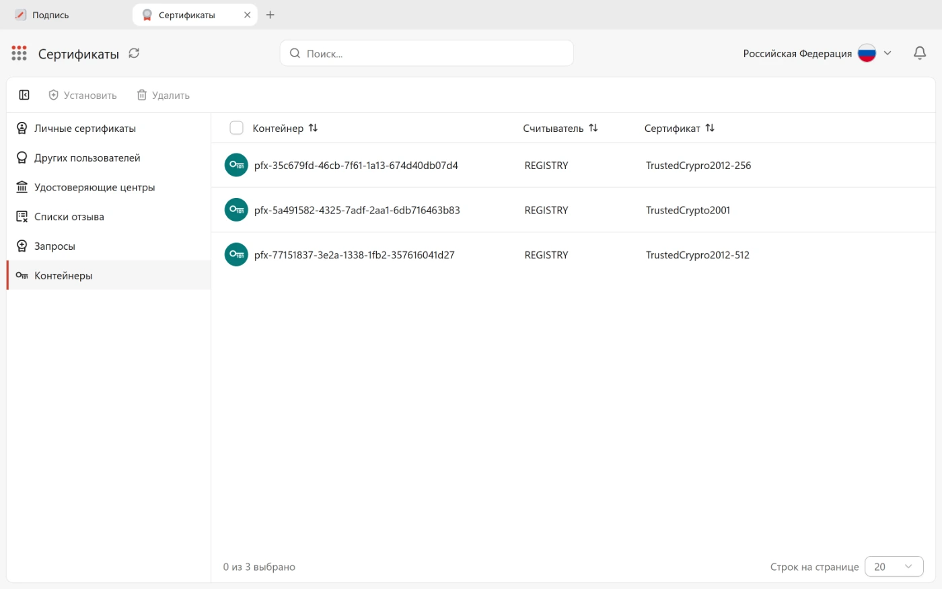The height and width of the screenshot is (589, 942).
Task: Focus the Поиск search field
Action: pyautogui.click(x=427, y=53)
